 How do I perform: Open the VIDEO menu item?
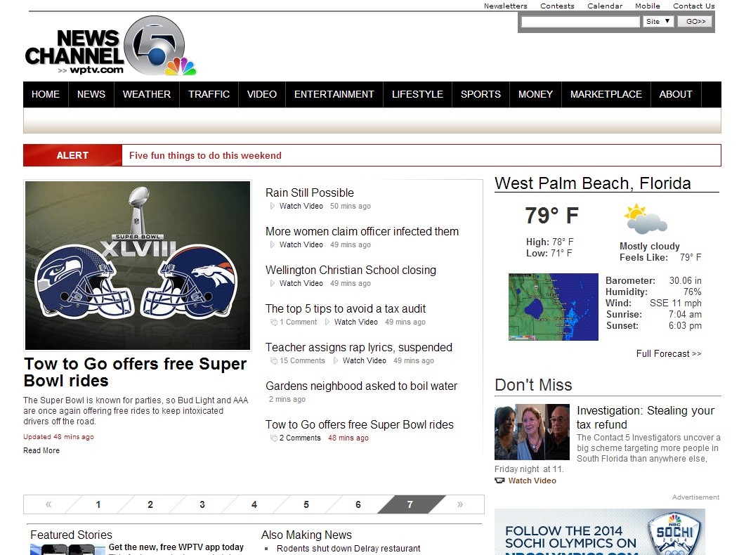coord(262,94)
